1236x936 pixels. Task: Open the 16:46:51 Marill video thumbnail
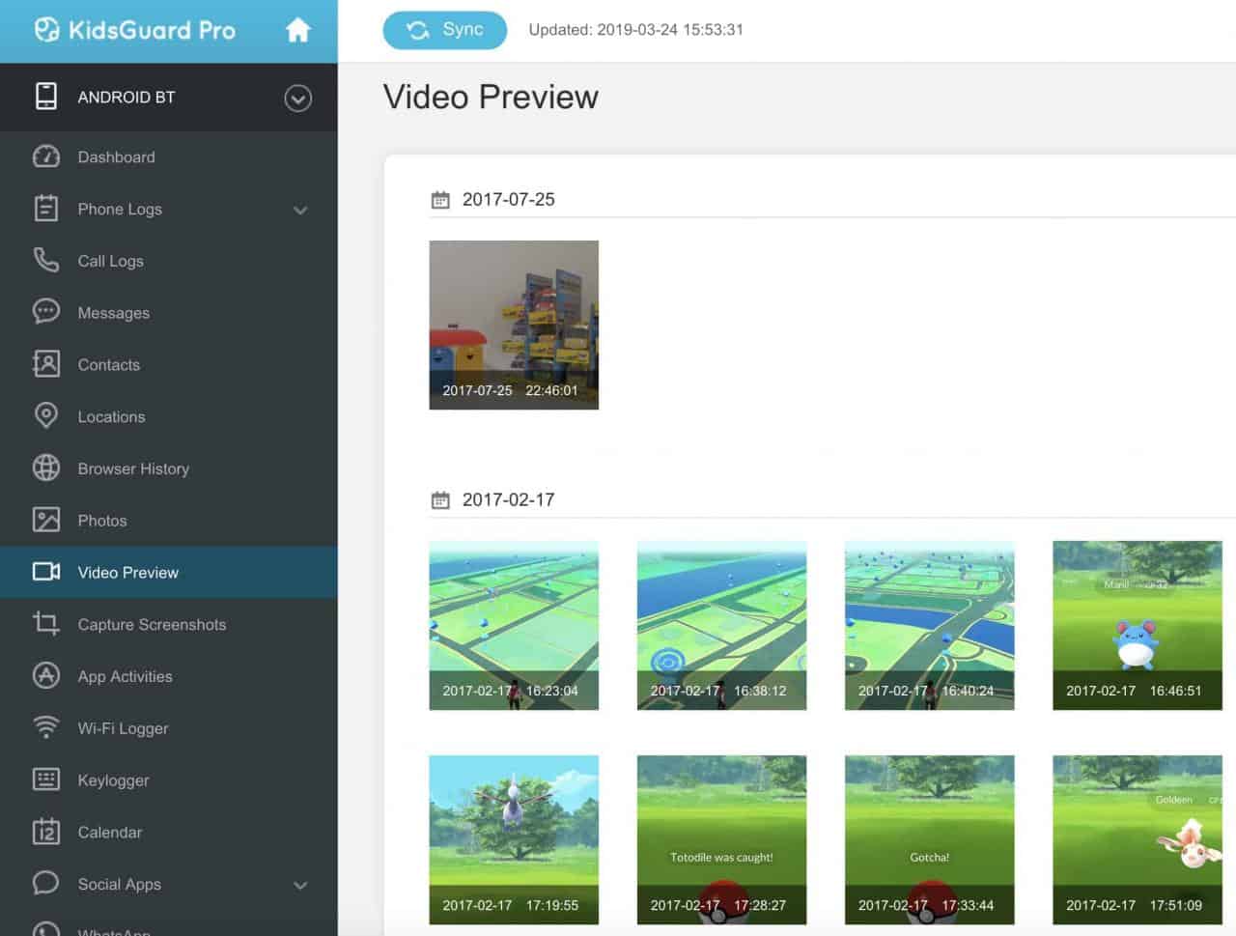[1137, 625]
